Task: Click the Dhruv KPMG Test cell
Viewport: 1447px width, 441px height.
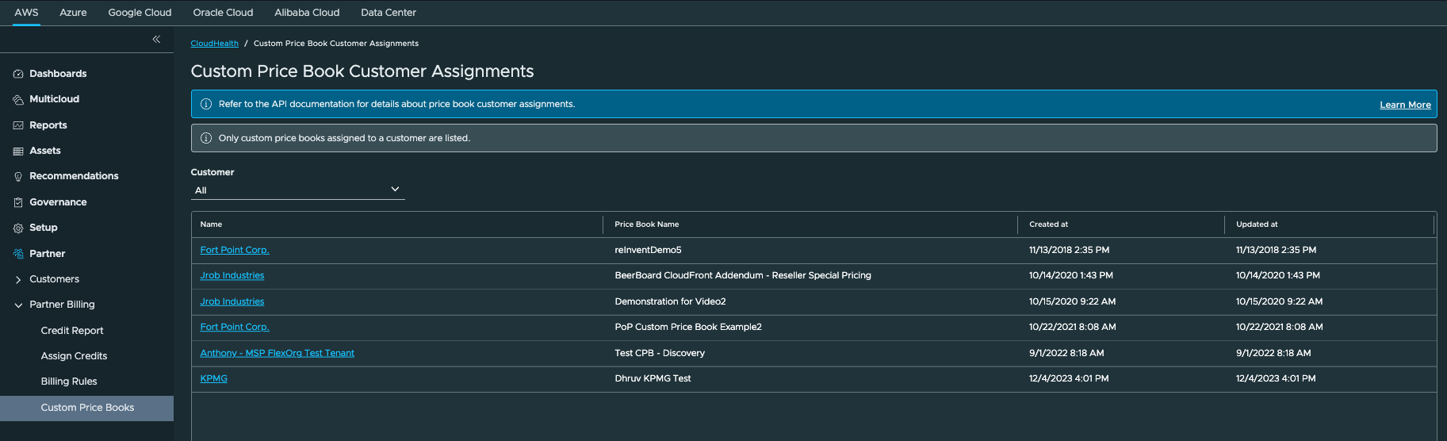Action: pyautogui.click(x=653, y=378)
